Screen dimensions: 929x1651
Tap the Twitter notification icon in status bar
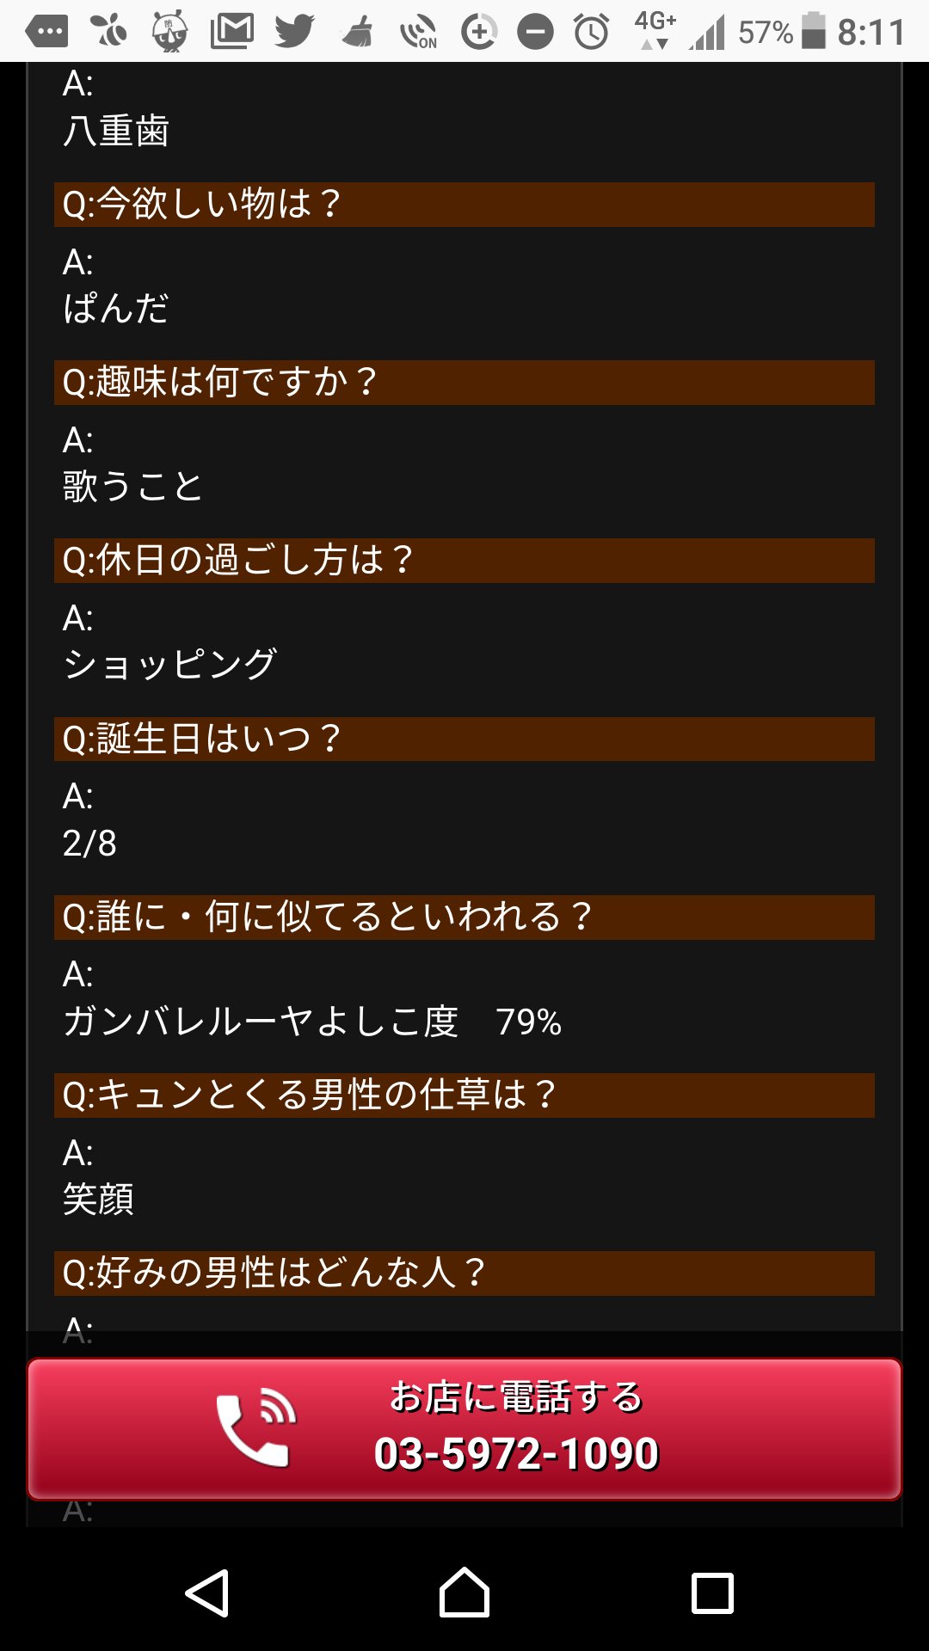click(x=293, y=33)
